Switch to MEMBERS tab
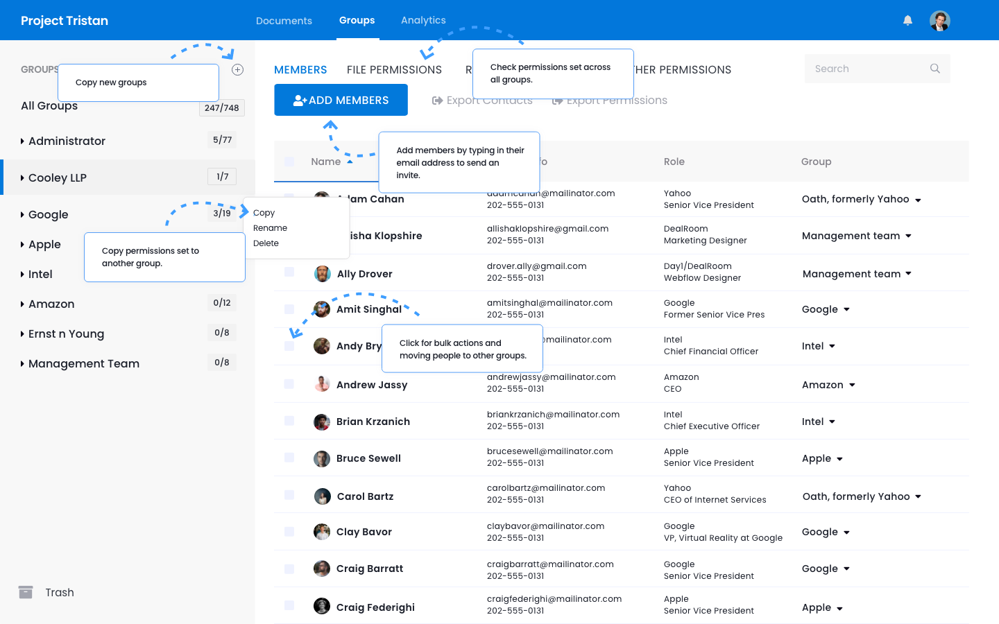 (300, 69)
